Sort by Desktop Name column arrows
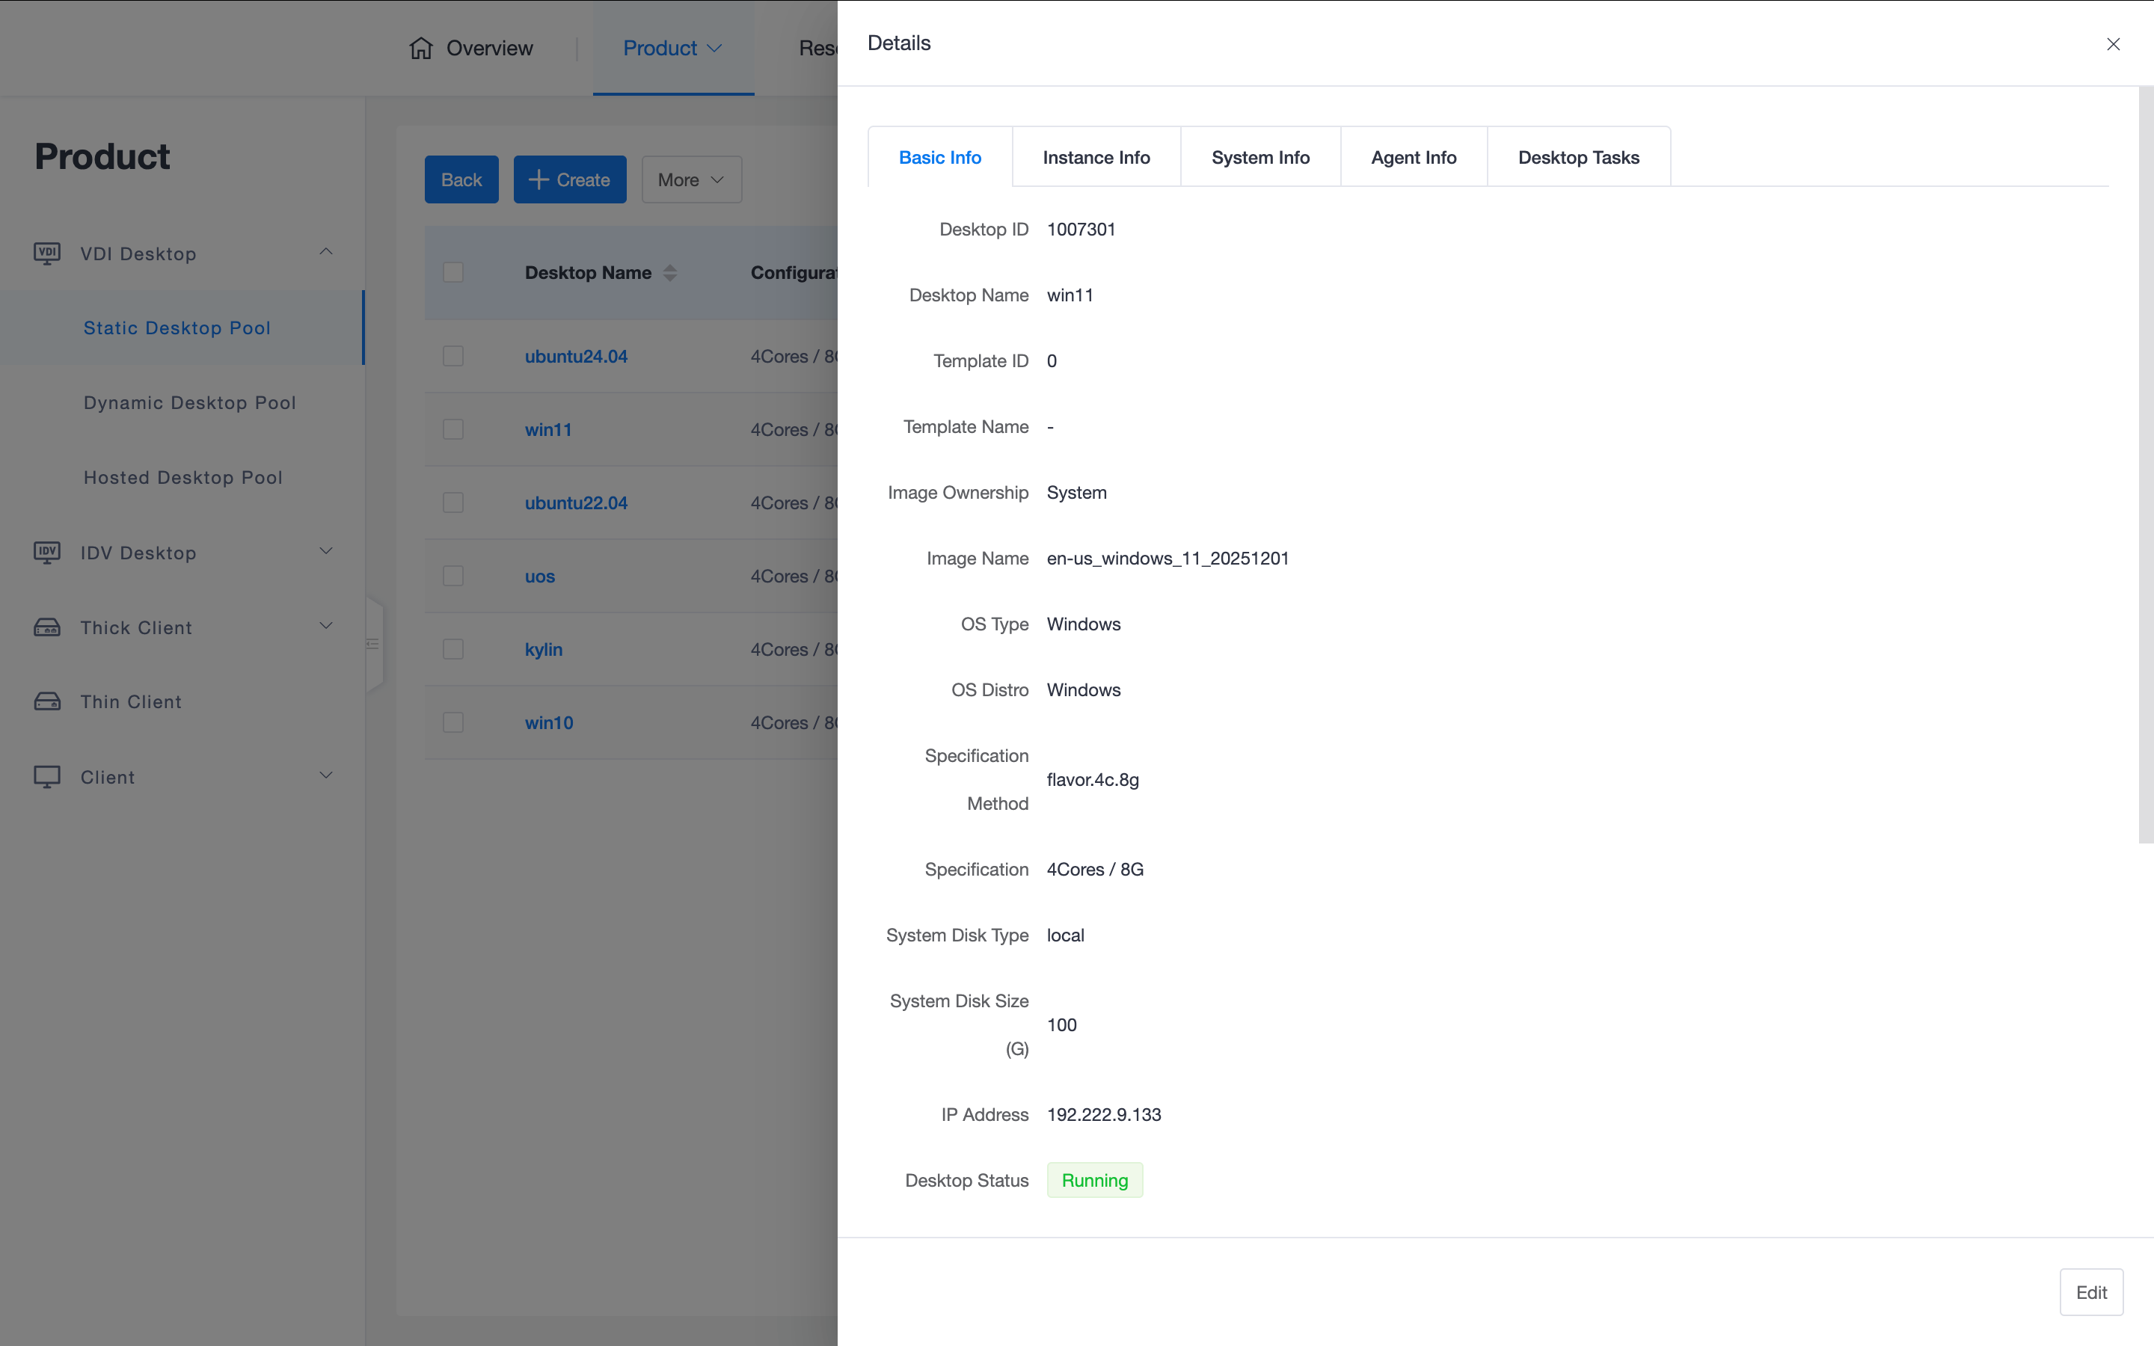 click(670, 273)
